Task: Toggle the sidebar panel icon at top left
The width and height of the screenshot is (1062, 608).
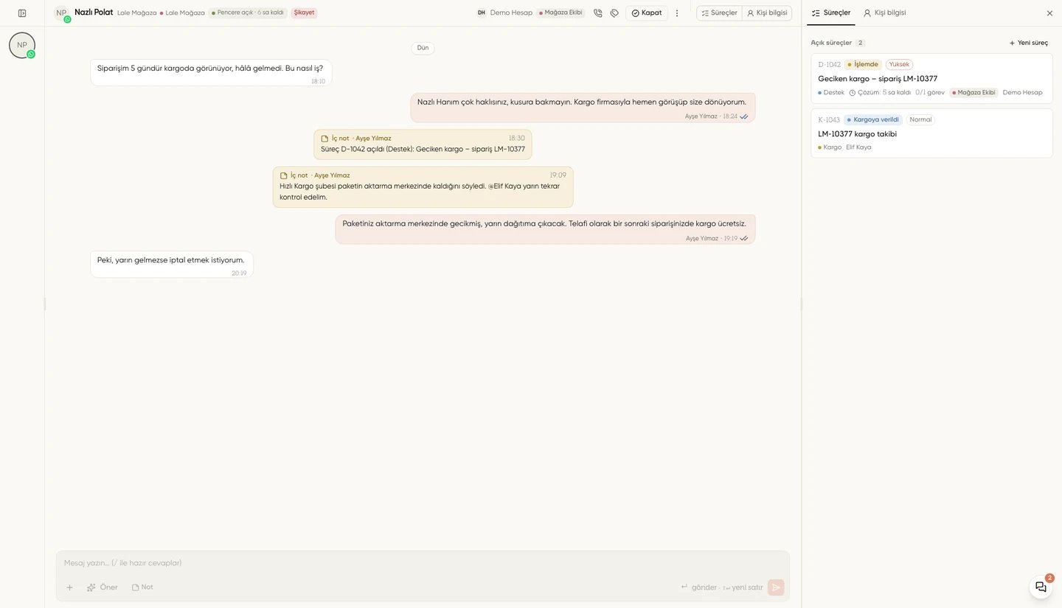Action: [22, 13]
